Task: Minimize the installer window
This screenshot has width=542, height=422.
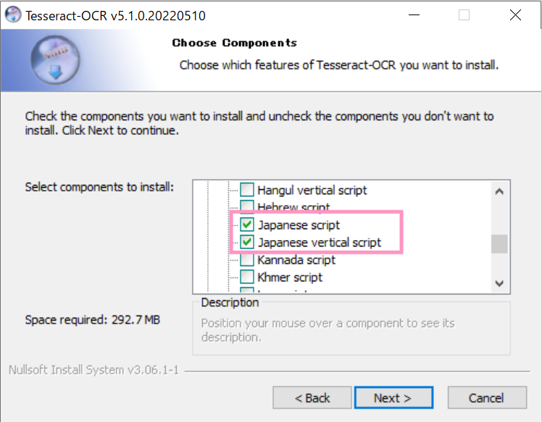Action: [414, 15]
